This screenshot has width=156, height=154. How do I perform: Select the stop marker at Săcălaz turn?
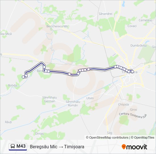click(78, 74)
